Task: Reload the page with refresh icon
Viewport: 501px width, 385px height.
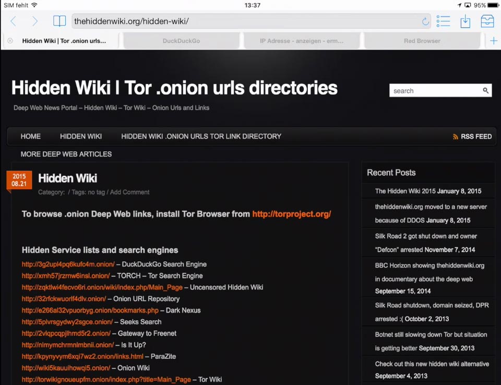Action: coord(425,21)
